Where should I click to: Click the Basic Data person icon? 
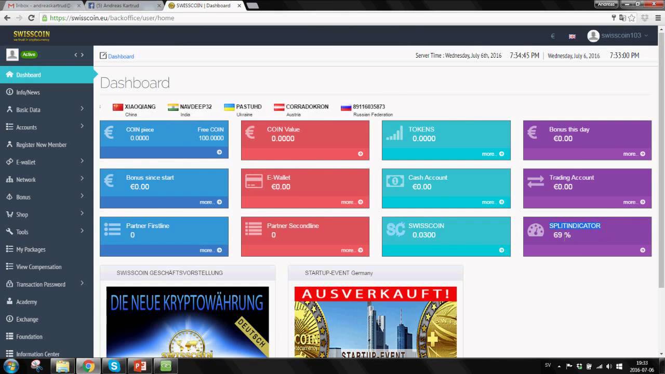pos(9,110)
